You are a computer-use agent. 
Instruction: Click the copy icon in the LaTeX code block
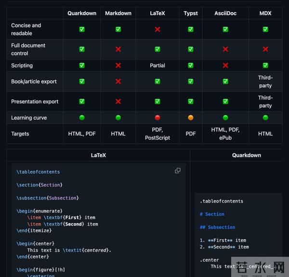tap(178, 171)
